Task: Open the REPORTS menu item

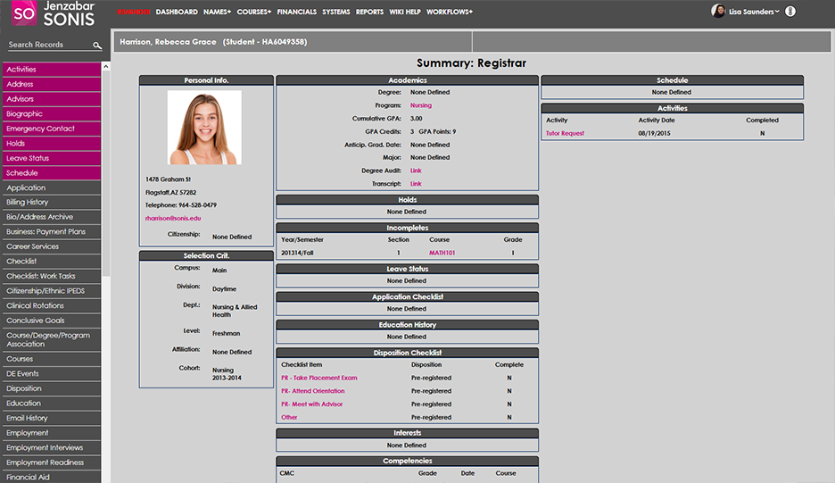Action: (x=369, y=12)
